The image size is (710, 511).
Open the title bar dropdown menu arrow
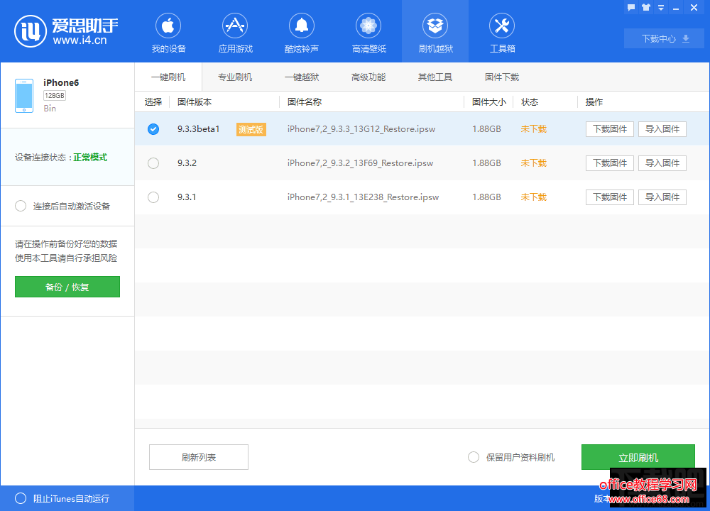pos(662,7)
